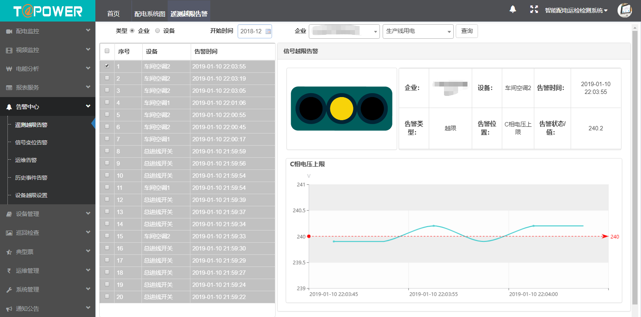The image size is (641, 317).
Task: Click the calendar icon in start time field
Action: coord(268,31)
